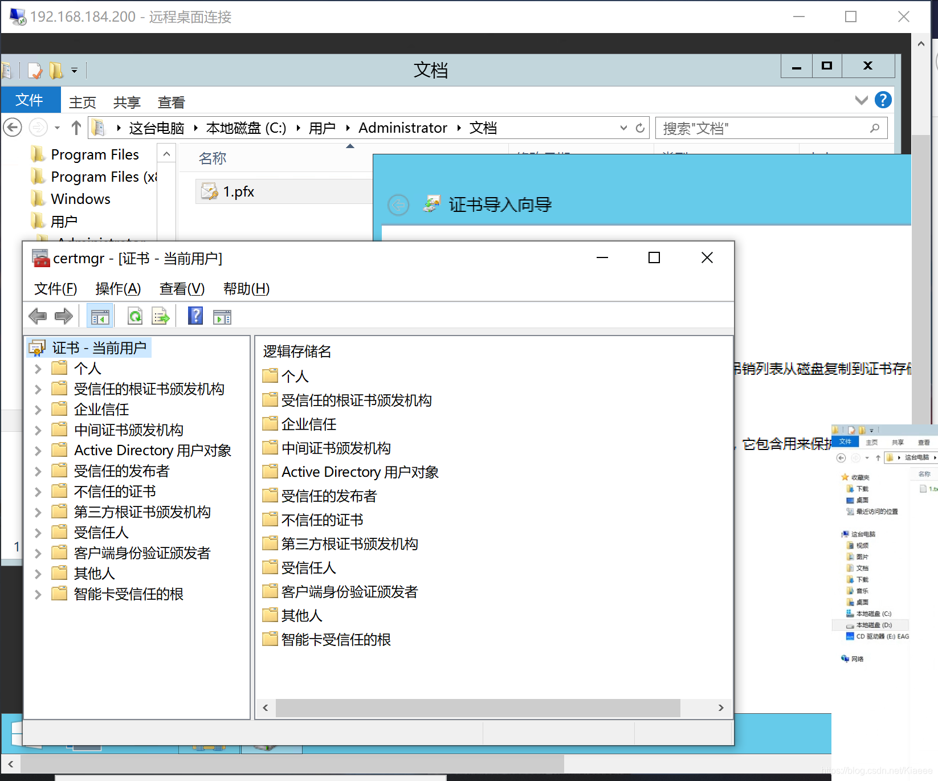Expand 受信任的发布者 tree node

[38, 471]
